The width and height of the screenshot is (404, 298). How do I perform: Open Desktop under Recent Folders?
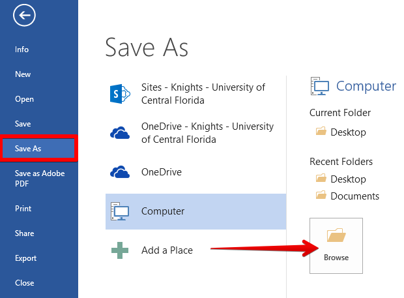(x=348, y=179)
